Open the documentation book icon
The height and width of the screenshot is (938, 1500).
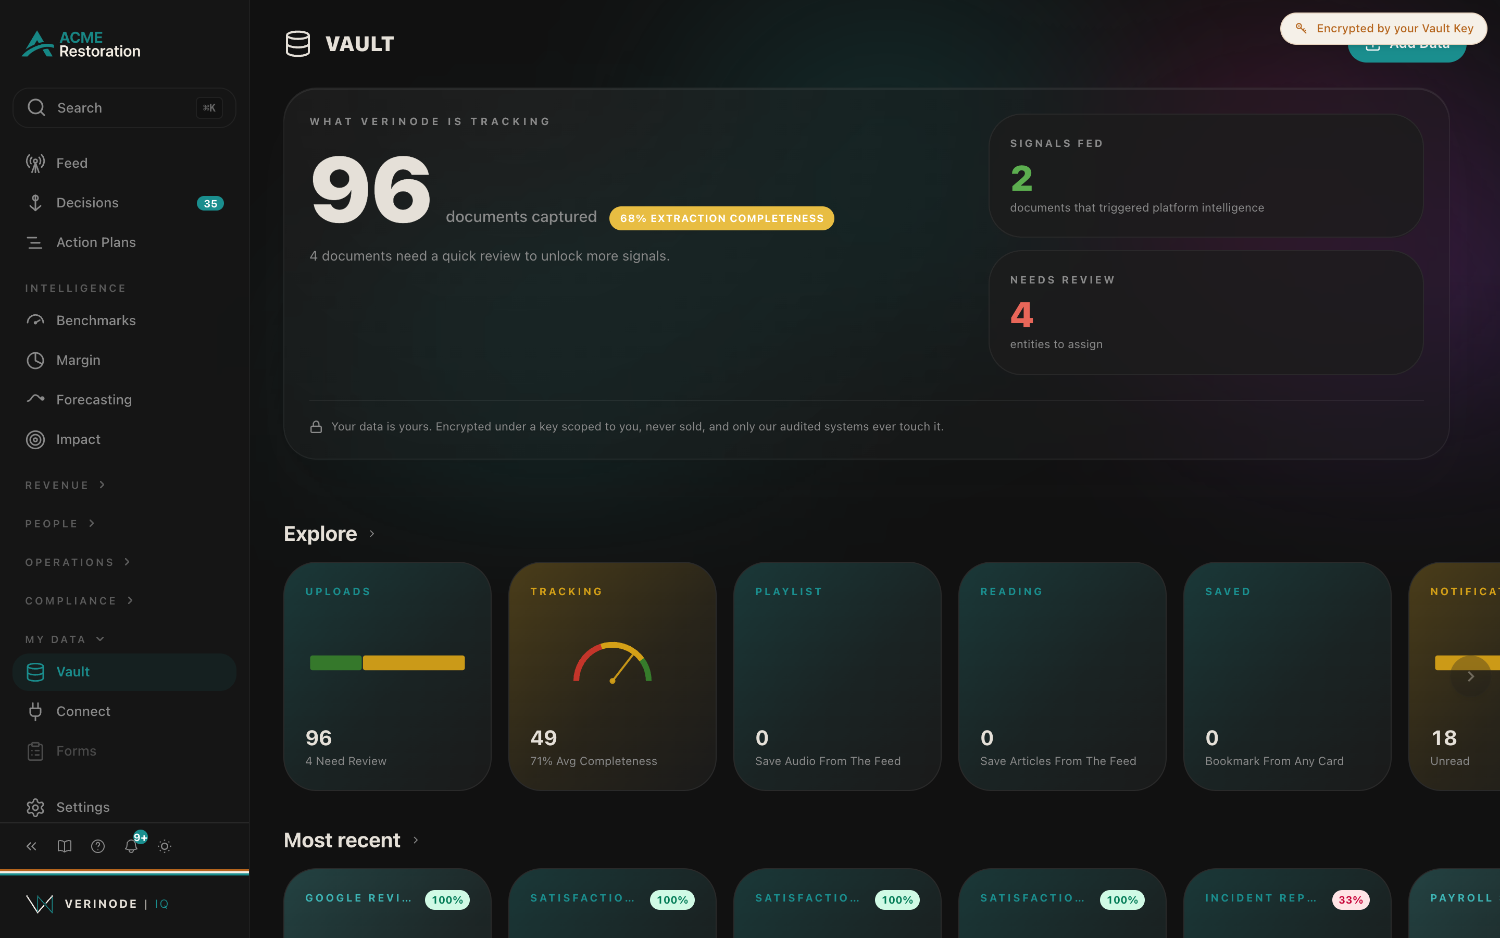point(65,846)
